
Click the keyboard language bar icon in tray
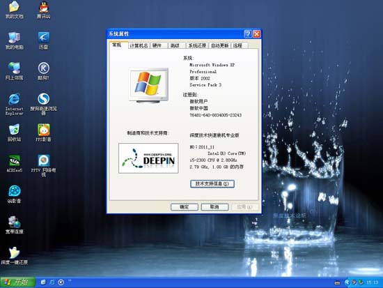pos(337,283)
